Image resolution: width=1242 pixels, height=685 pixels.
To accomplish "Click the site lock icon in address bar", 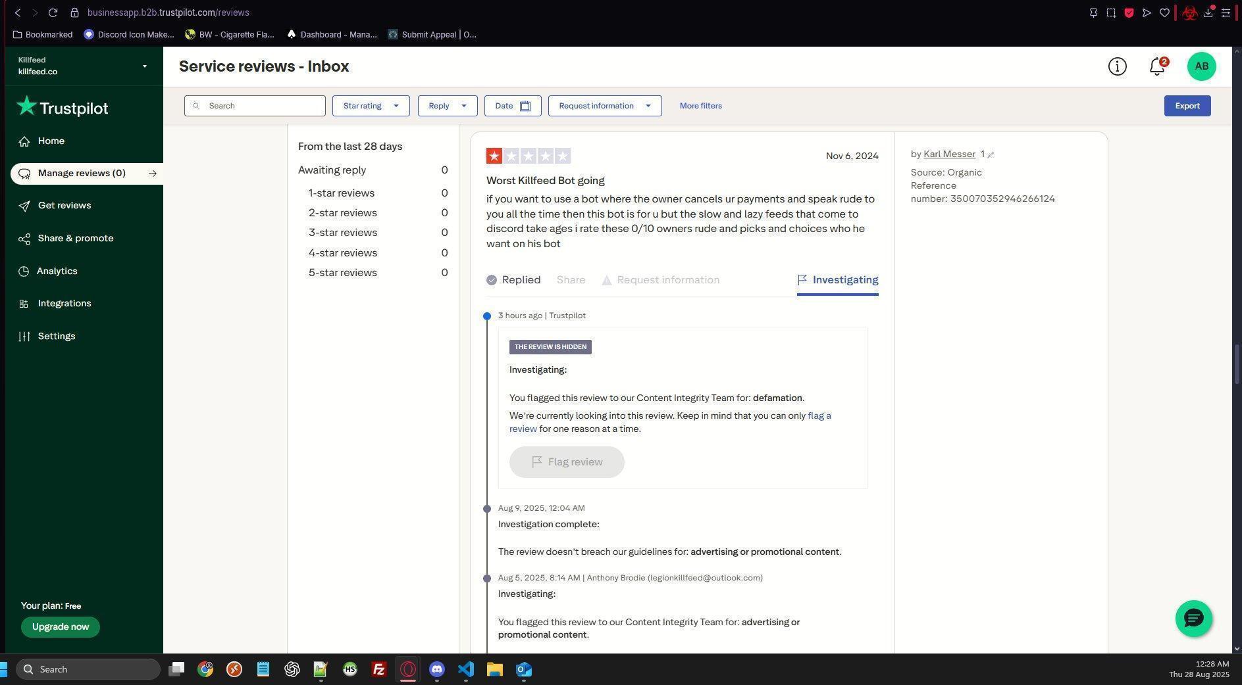I will point(75,12).
